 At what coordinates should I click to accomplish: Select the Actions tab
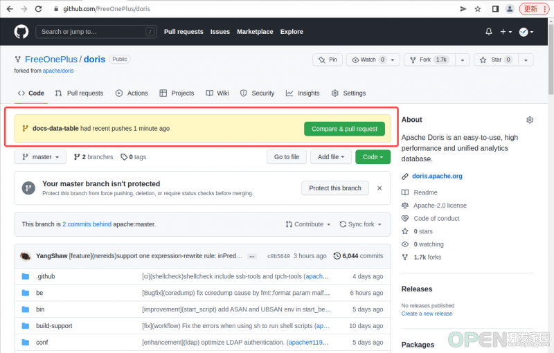pyautogui.click(x=132, y=93)
